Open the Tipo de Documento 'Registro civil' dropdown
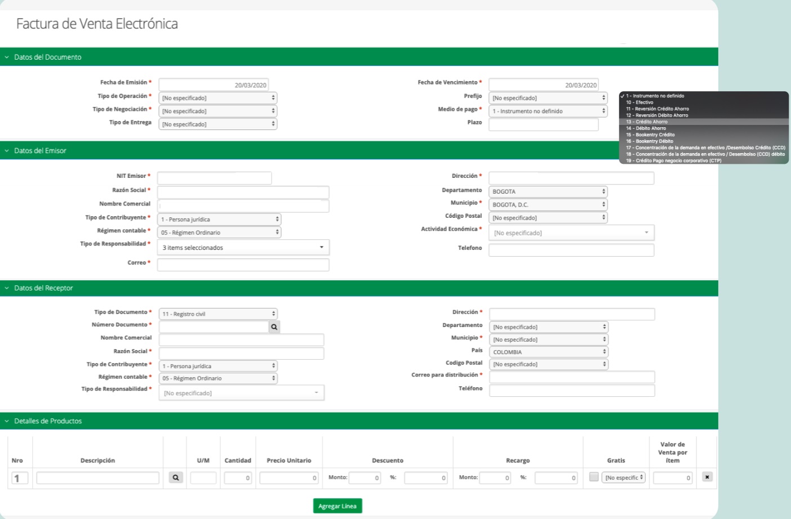791x519 pixels. (218, 314)
